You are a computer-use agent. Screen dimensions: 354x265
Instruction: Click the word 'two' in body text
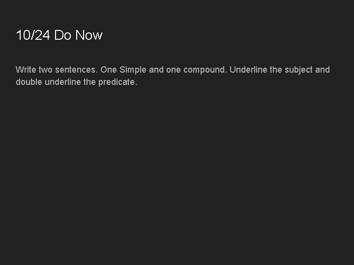coord(46,70)
